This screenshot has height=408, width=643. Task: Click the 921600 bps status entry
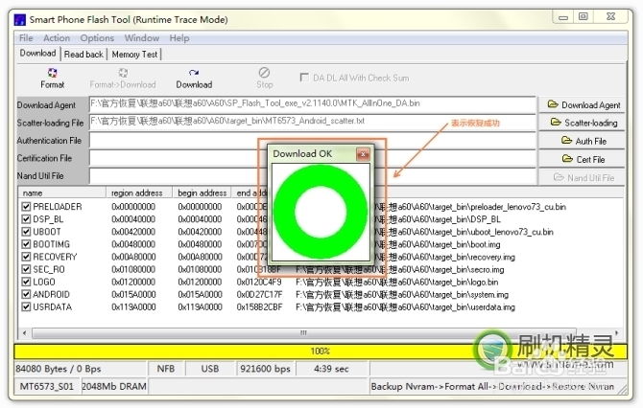coord(265,369)
